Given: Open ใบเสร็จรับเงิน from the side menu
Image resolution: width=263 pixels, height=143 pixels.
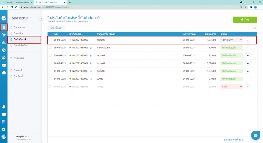Looking at the screenshot, I should (21, 46).
